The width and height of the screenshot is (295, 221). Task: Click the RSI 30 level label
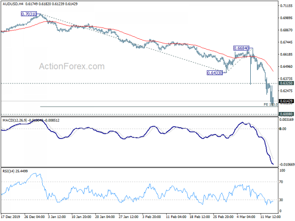point(281,200)
